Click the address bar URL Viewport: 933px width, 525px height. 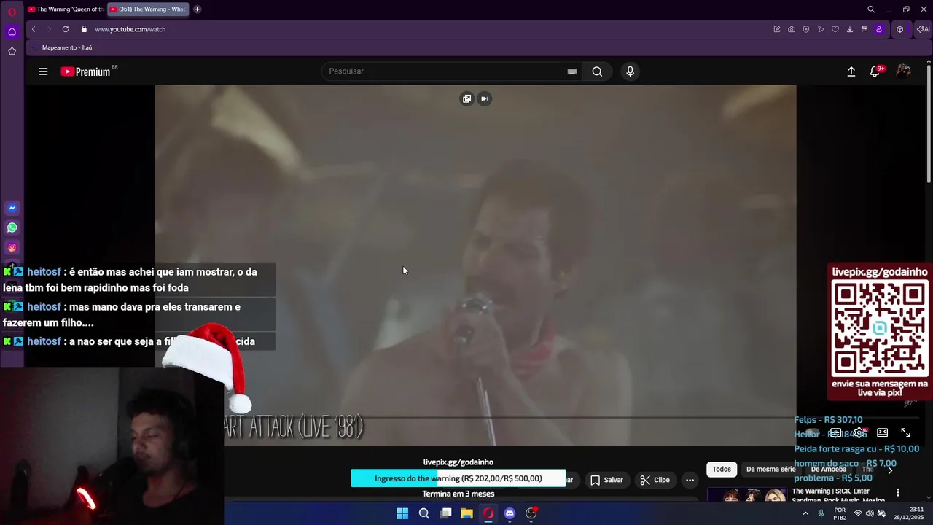pos(130,29)
